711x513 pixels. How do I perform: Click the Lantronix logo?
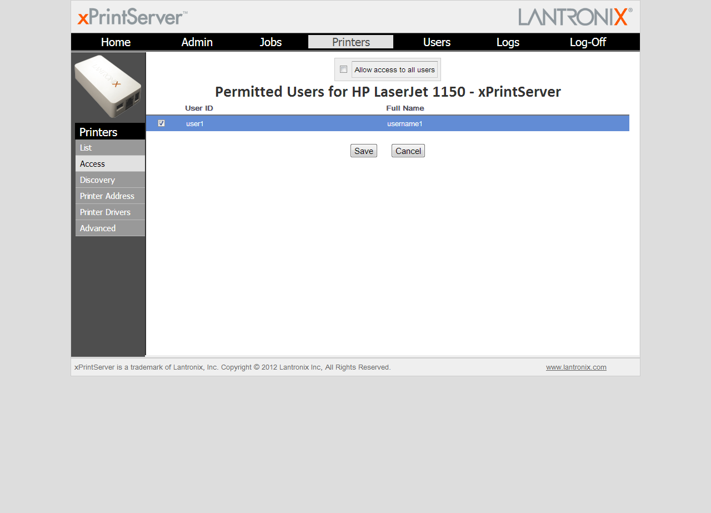[x=575, y=17]
